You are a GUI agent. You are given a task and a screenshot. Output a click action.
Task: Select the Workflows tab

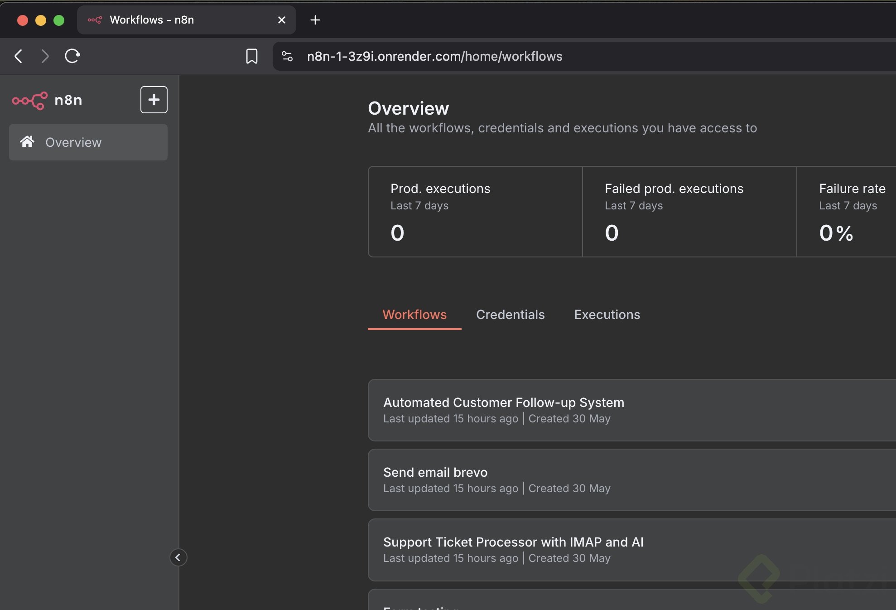pyautogui.click(x=414, y=315)
